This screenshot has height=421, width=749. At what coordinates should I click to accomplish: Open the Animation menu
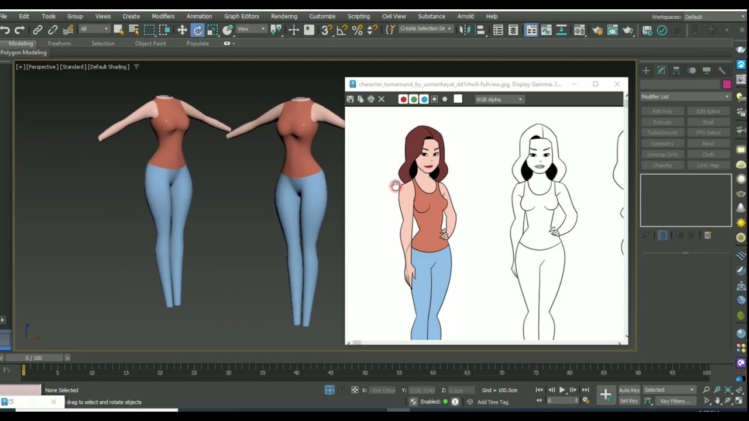click(199, 16)
